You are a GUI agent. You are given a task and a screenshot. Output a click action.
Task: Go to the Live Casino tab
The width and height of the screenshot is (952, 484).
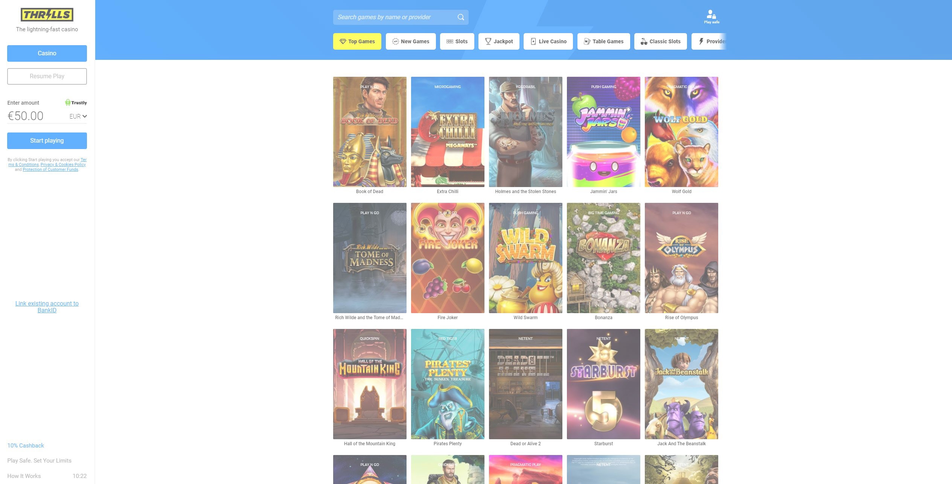point(548,41)
